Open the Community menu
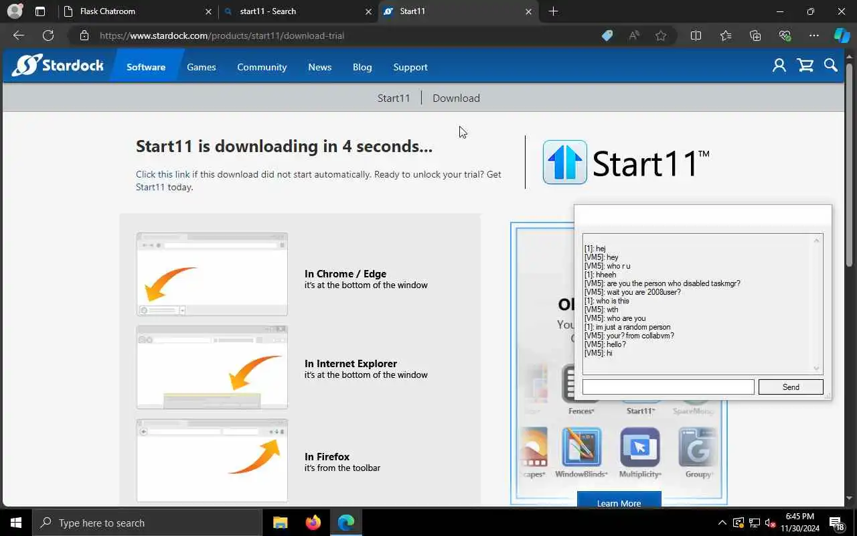This screenshot has width=857, height=536. (x=262, y=67)
